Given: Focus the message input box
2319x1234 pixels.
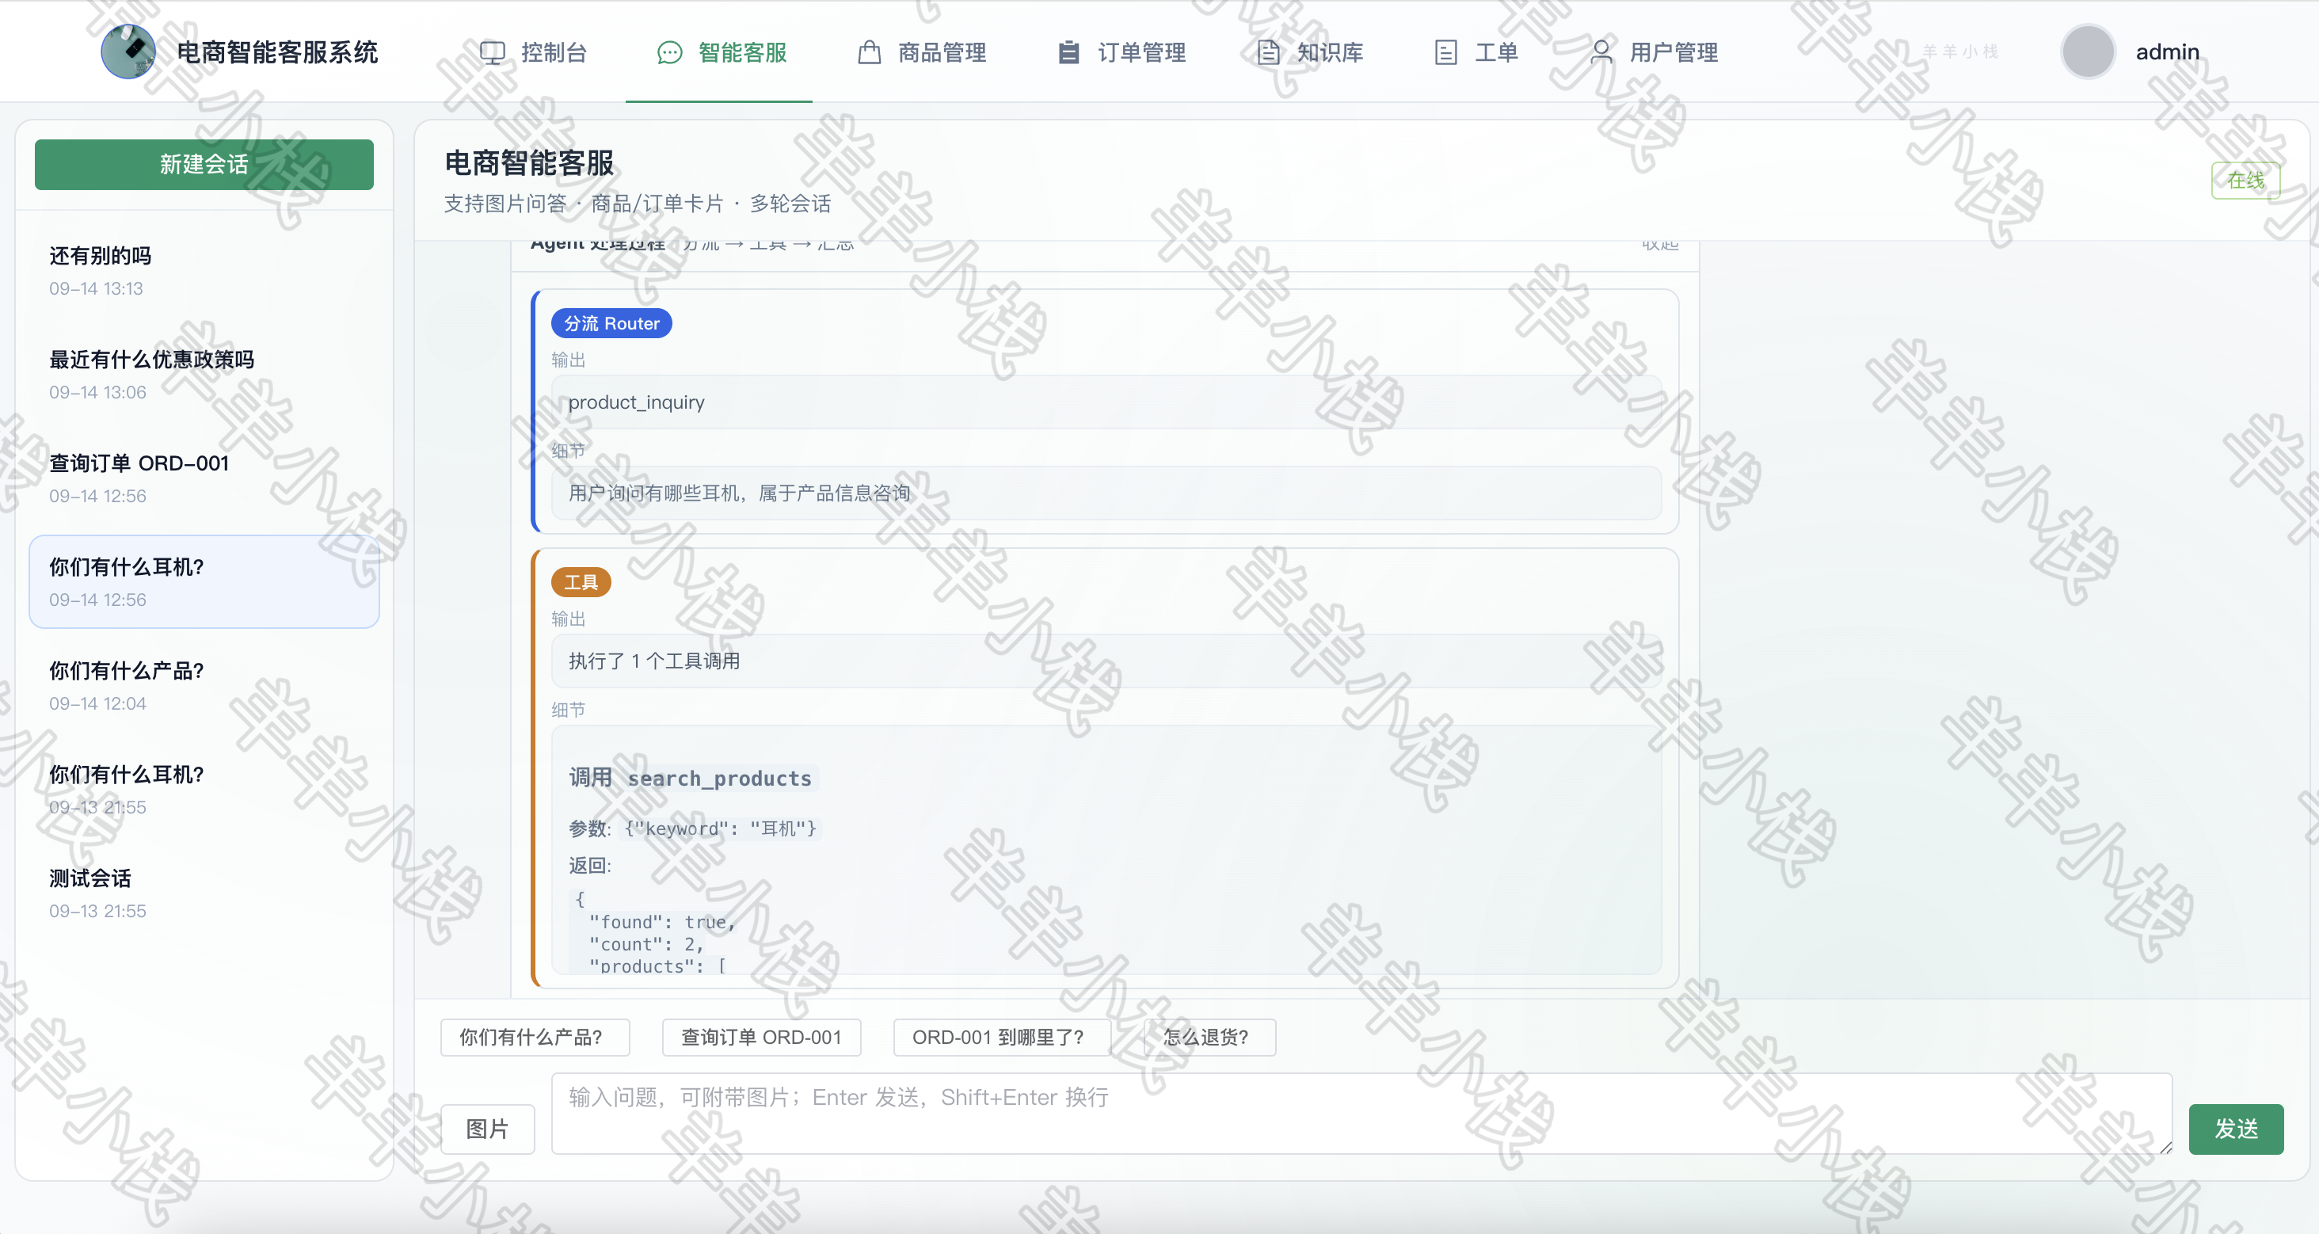Looking at the screenshot, I should 1361,1114.
